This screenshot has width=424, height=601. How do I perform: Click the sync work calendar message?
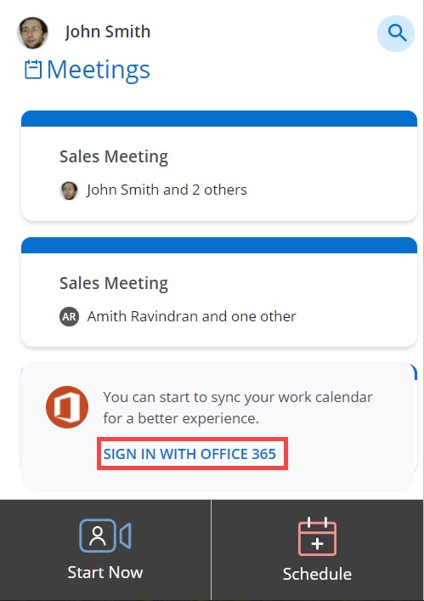click(x=237, y=407)
